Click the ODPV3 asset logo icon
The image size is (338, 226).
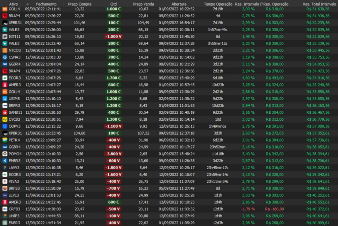point(5,126)
